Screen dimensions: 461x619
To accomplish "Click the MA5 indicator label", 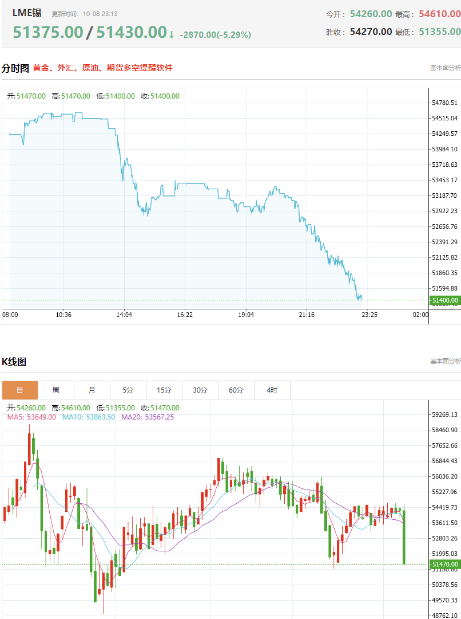I will coord(31,417).
